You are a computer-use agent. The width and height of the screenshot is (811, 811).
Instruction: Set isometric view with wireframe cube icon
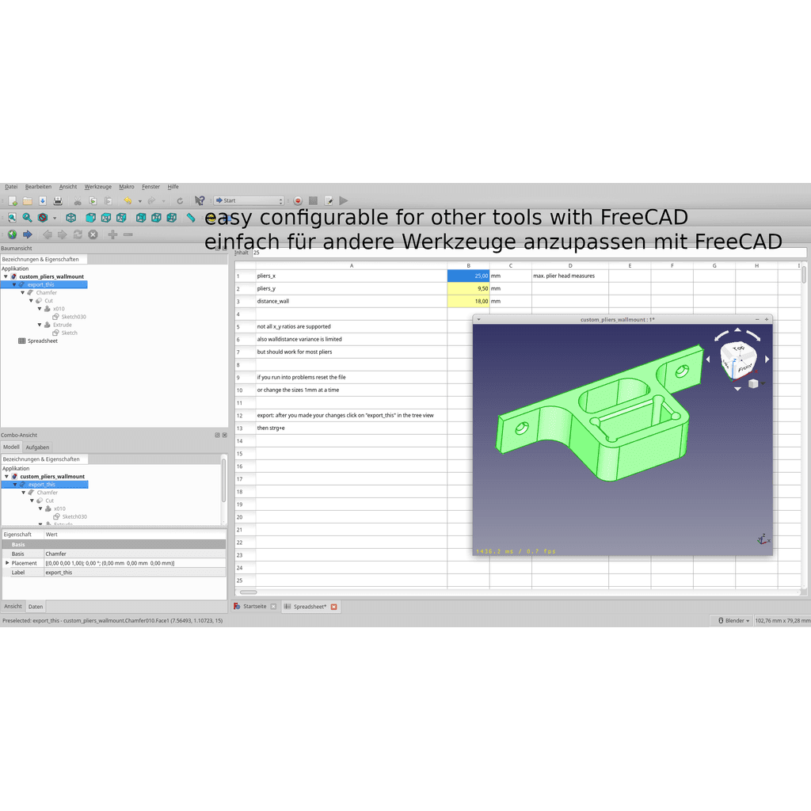tap(70, 218)
